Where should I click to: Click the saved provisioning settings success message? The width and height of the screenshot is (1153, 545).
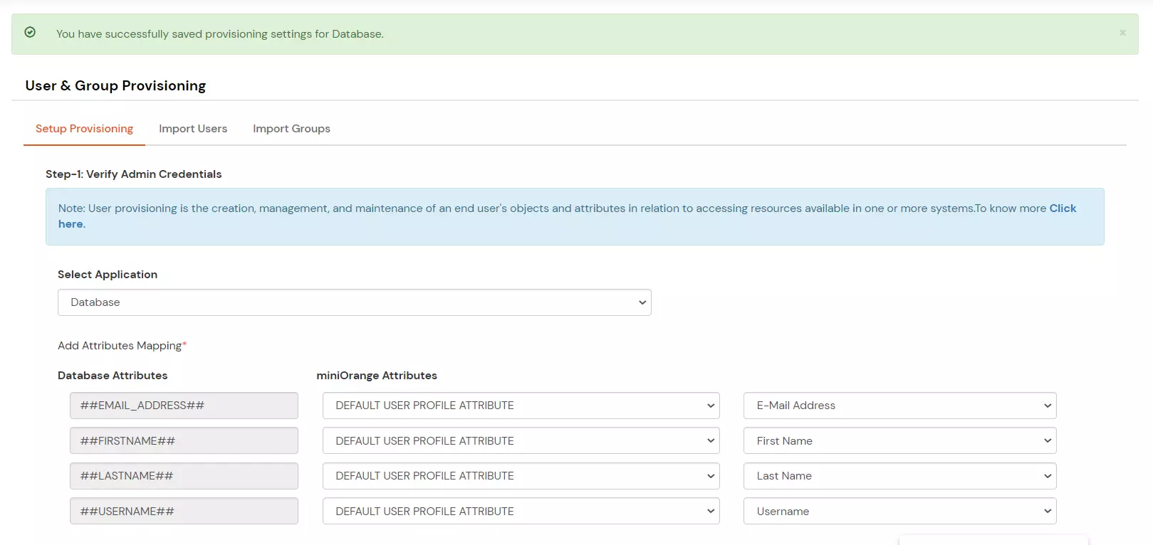click(x=220, y=34)
